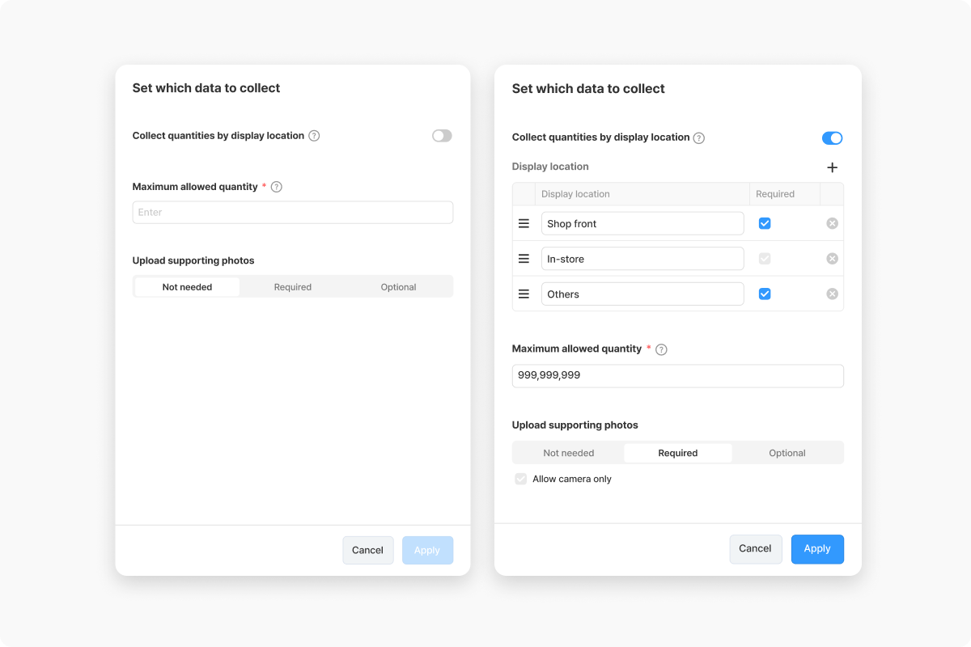Enable Collect quantities toggle in left dialog
The width and height of the screenshot is (971, 647).
pos(442,136)
